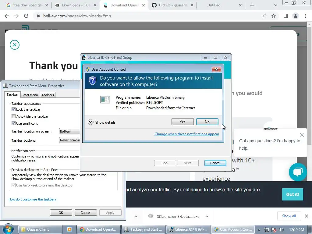Cancel the Taskbar Properties dialog
Viewport: 312px width, 234px height.
pos(86,212)
